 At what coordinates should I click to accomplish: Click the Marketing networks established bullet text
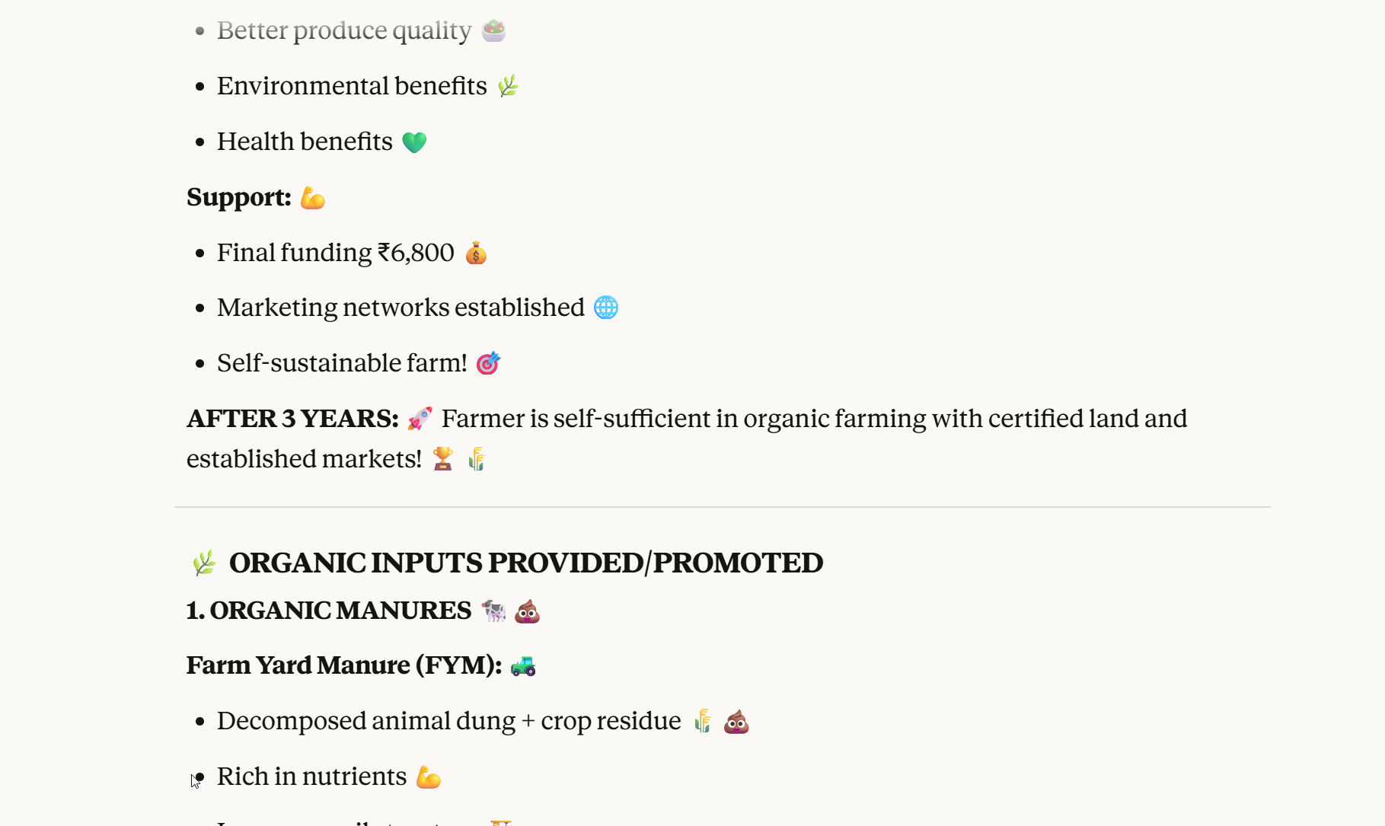point(401,308)
